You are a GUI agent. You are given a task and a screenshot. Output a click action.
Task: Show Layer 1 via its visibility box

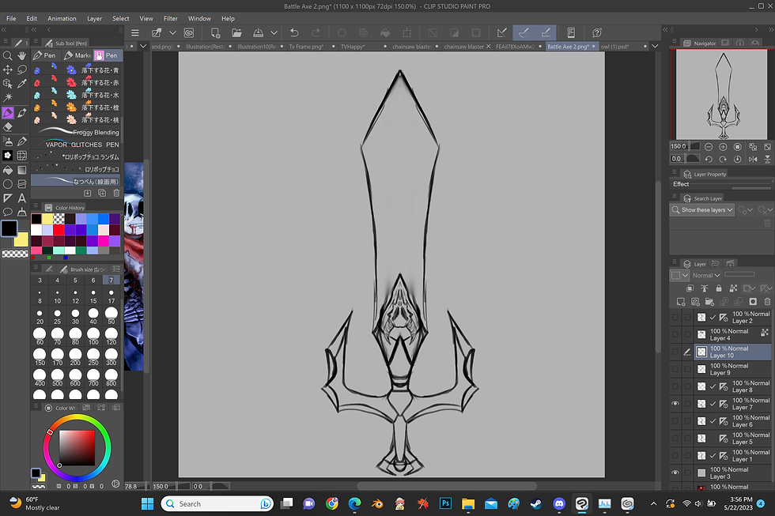[675, 455]
